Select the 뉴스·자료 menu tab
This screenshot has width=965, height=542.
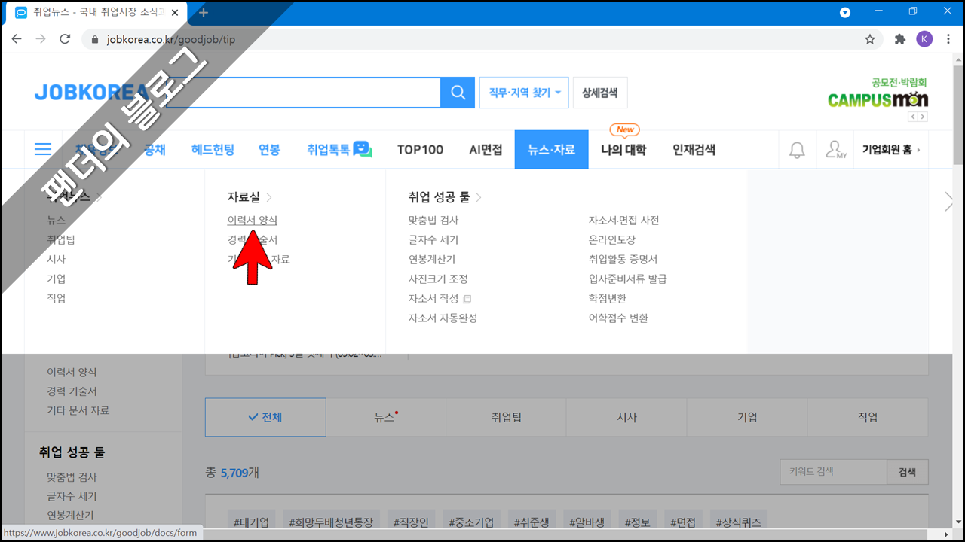tap(552, 149)
